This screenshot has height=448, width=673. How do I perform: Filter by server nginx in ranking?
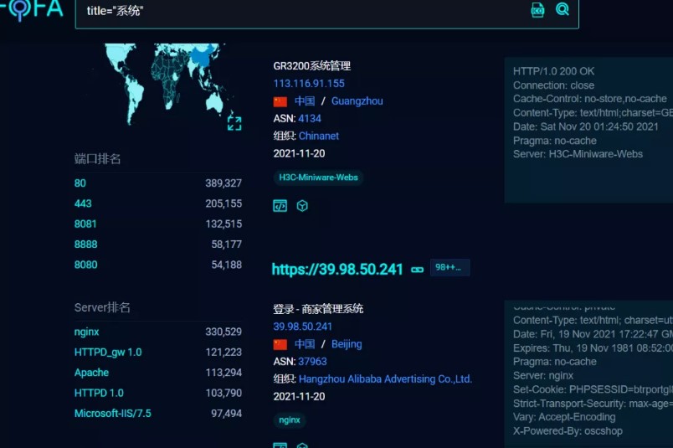coord(87,332)
